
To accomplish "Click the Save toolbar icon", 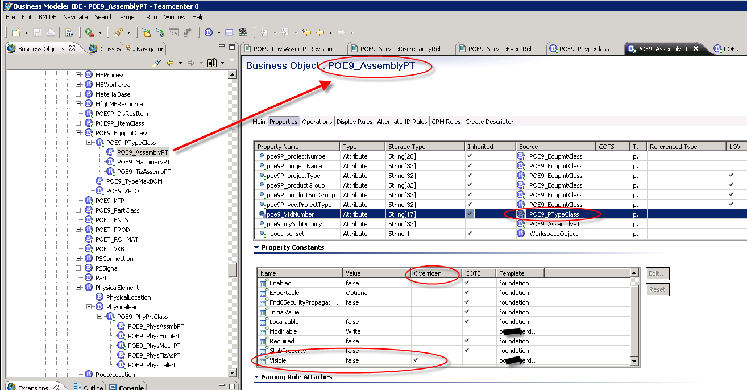I will [x=38, y=32].
